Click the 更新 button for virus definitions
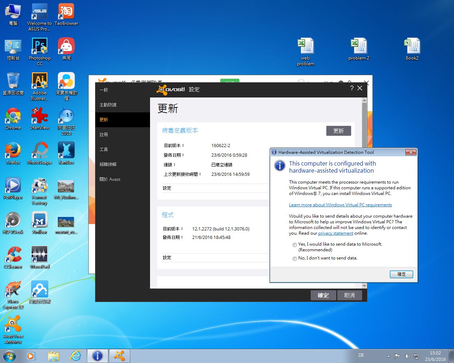The height and width of the screenshot is (363, 454). (x=338, y=131)
